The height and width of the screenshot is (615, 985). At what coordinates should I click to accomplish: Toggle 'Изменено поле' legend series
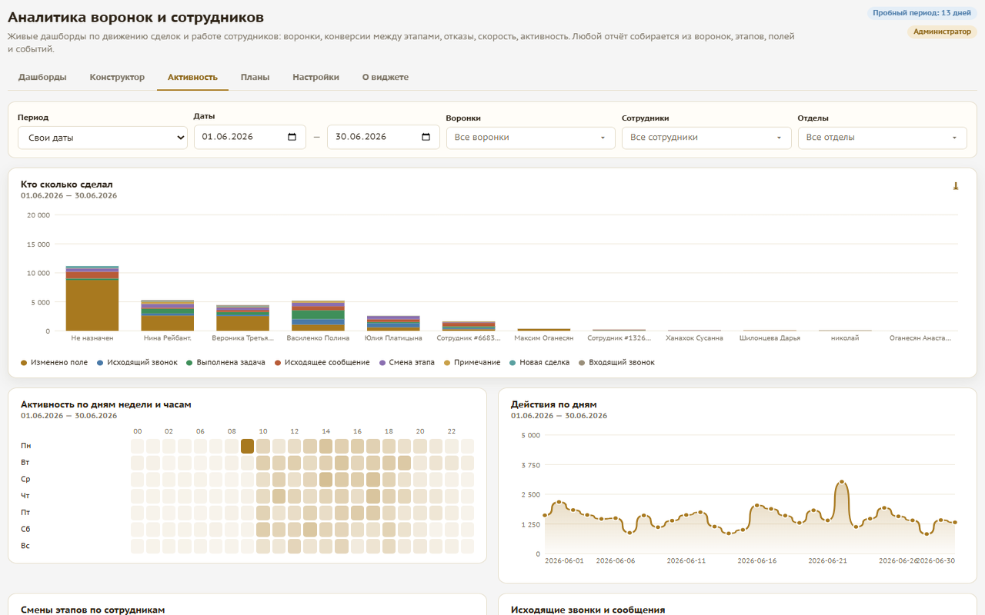pyautogui.click(x=54, y=362)
